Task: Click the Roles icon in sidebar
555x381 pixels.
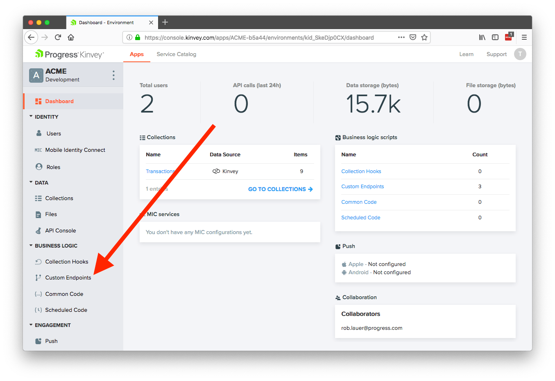Action: tap(39, 167)
